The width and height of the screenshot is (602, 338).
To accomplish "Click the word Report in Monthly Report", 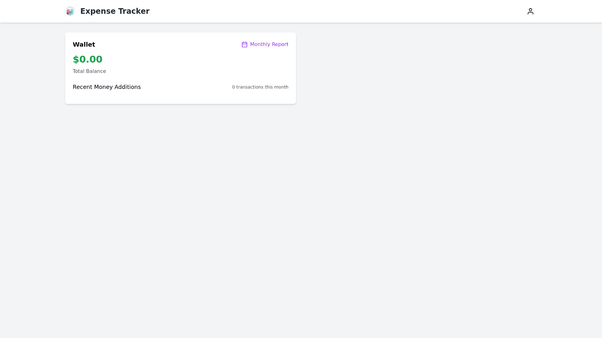I will [x=280, y=44].
